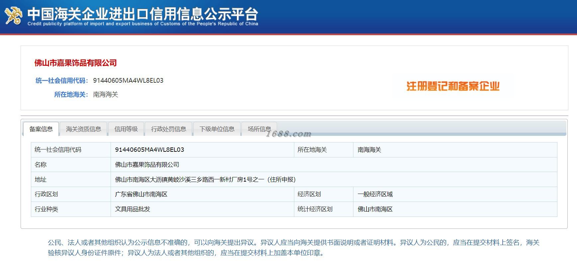Click the header value 南海海关
Viewport: 577px width, 266px height.
pyautogui.click(x=106, y=94)
